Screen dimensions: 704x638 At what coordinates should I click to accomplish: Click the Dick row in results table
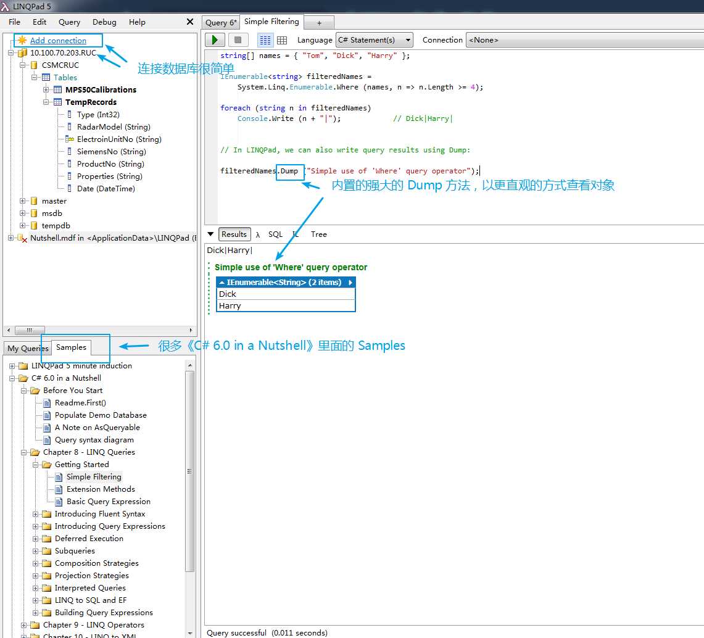(x=286, y=294)
